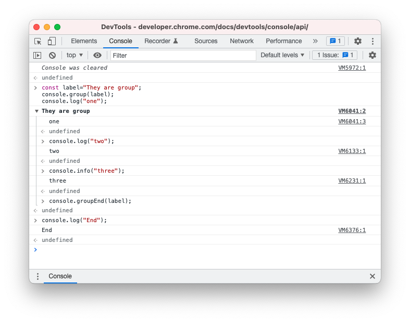Open the Default levels dropdown
The height and width of the screenshot is (322, 410).
click(282, 55)
